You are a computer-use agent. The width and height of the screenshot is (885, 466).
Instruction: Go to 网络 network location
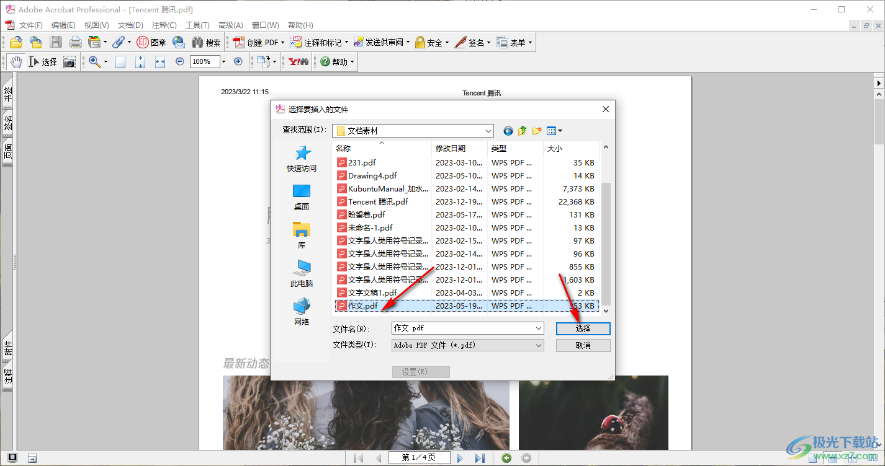(302, 312)
